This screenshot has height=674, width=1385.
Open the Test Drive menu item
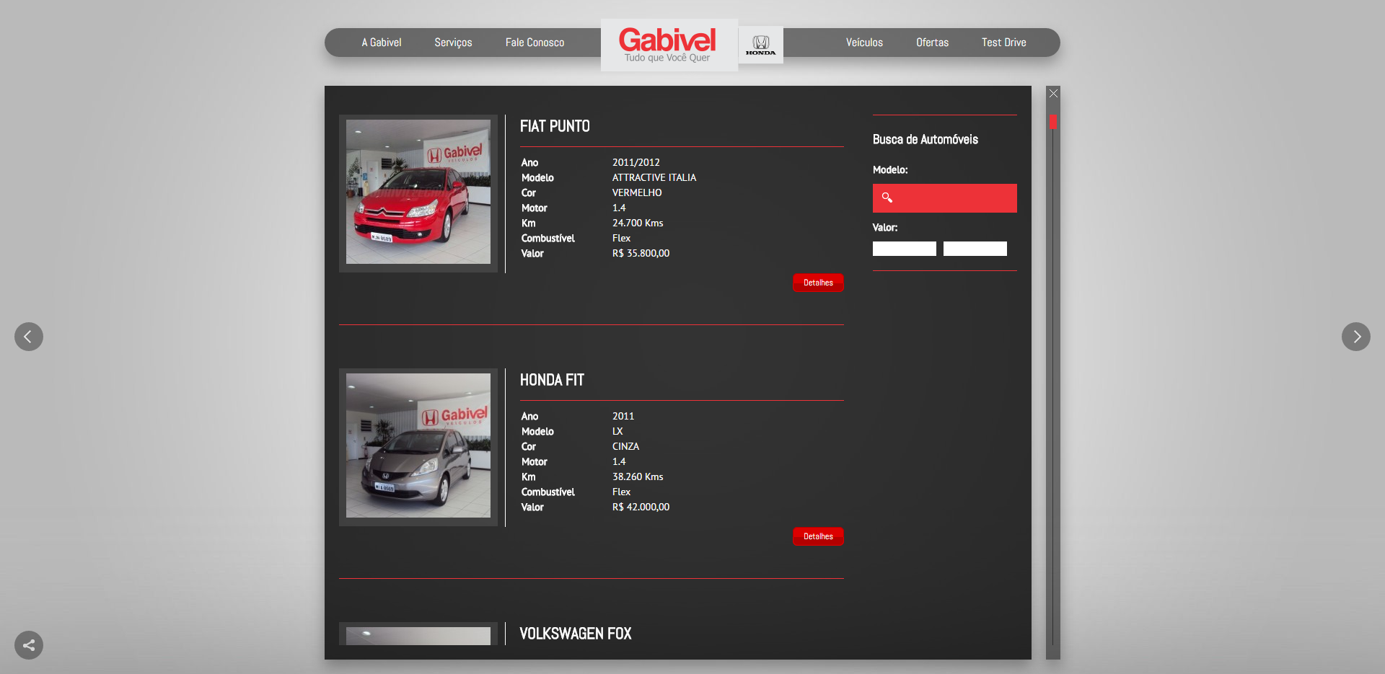tap(1003, 43)
